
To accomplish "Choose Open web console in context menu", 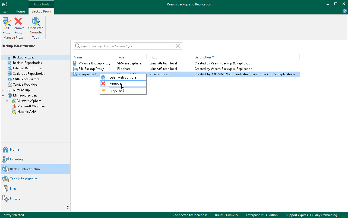I will [123, 77].
